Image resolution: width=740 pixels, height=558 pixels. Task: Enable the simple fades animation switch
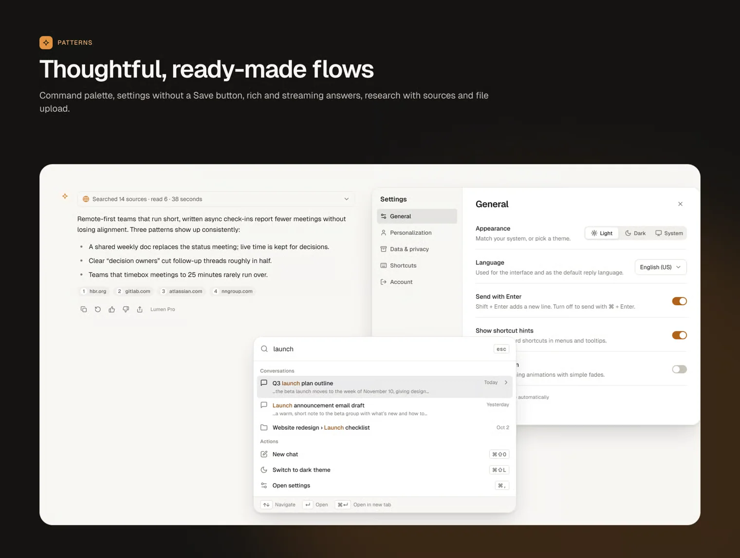[679, 369]
